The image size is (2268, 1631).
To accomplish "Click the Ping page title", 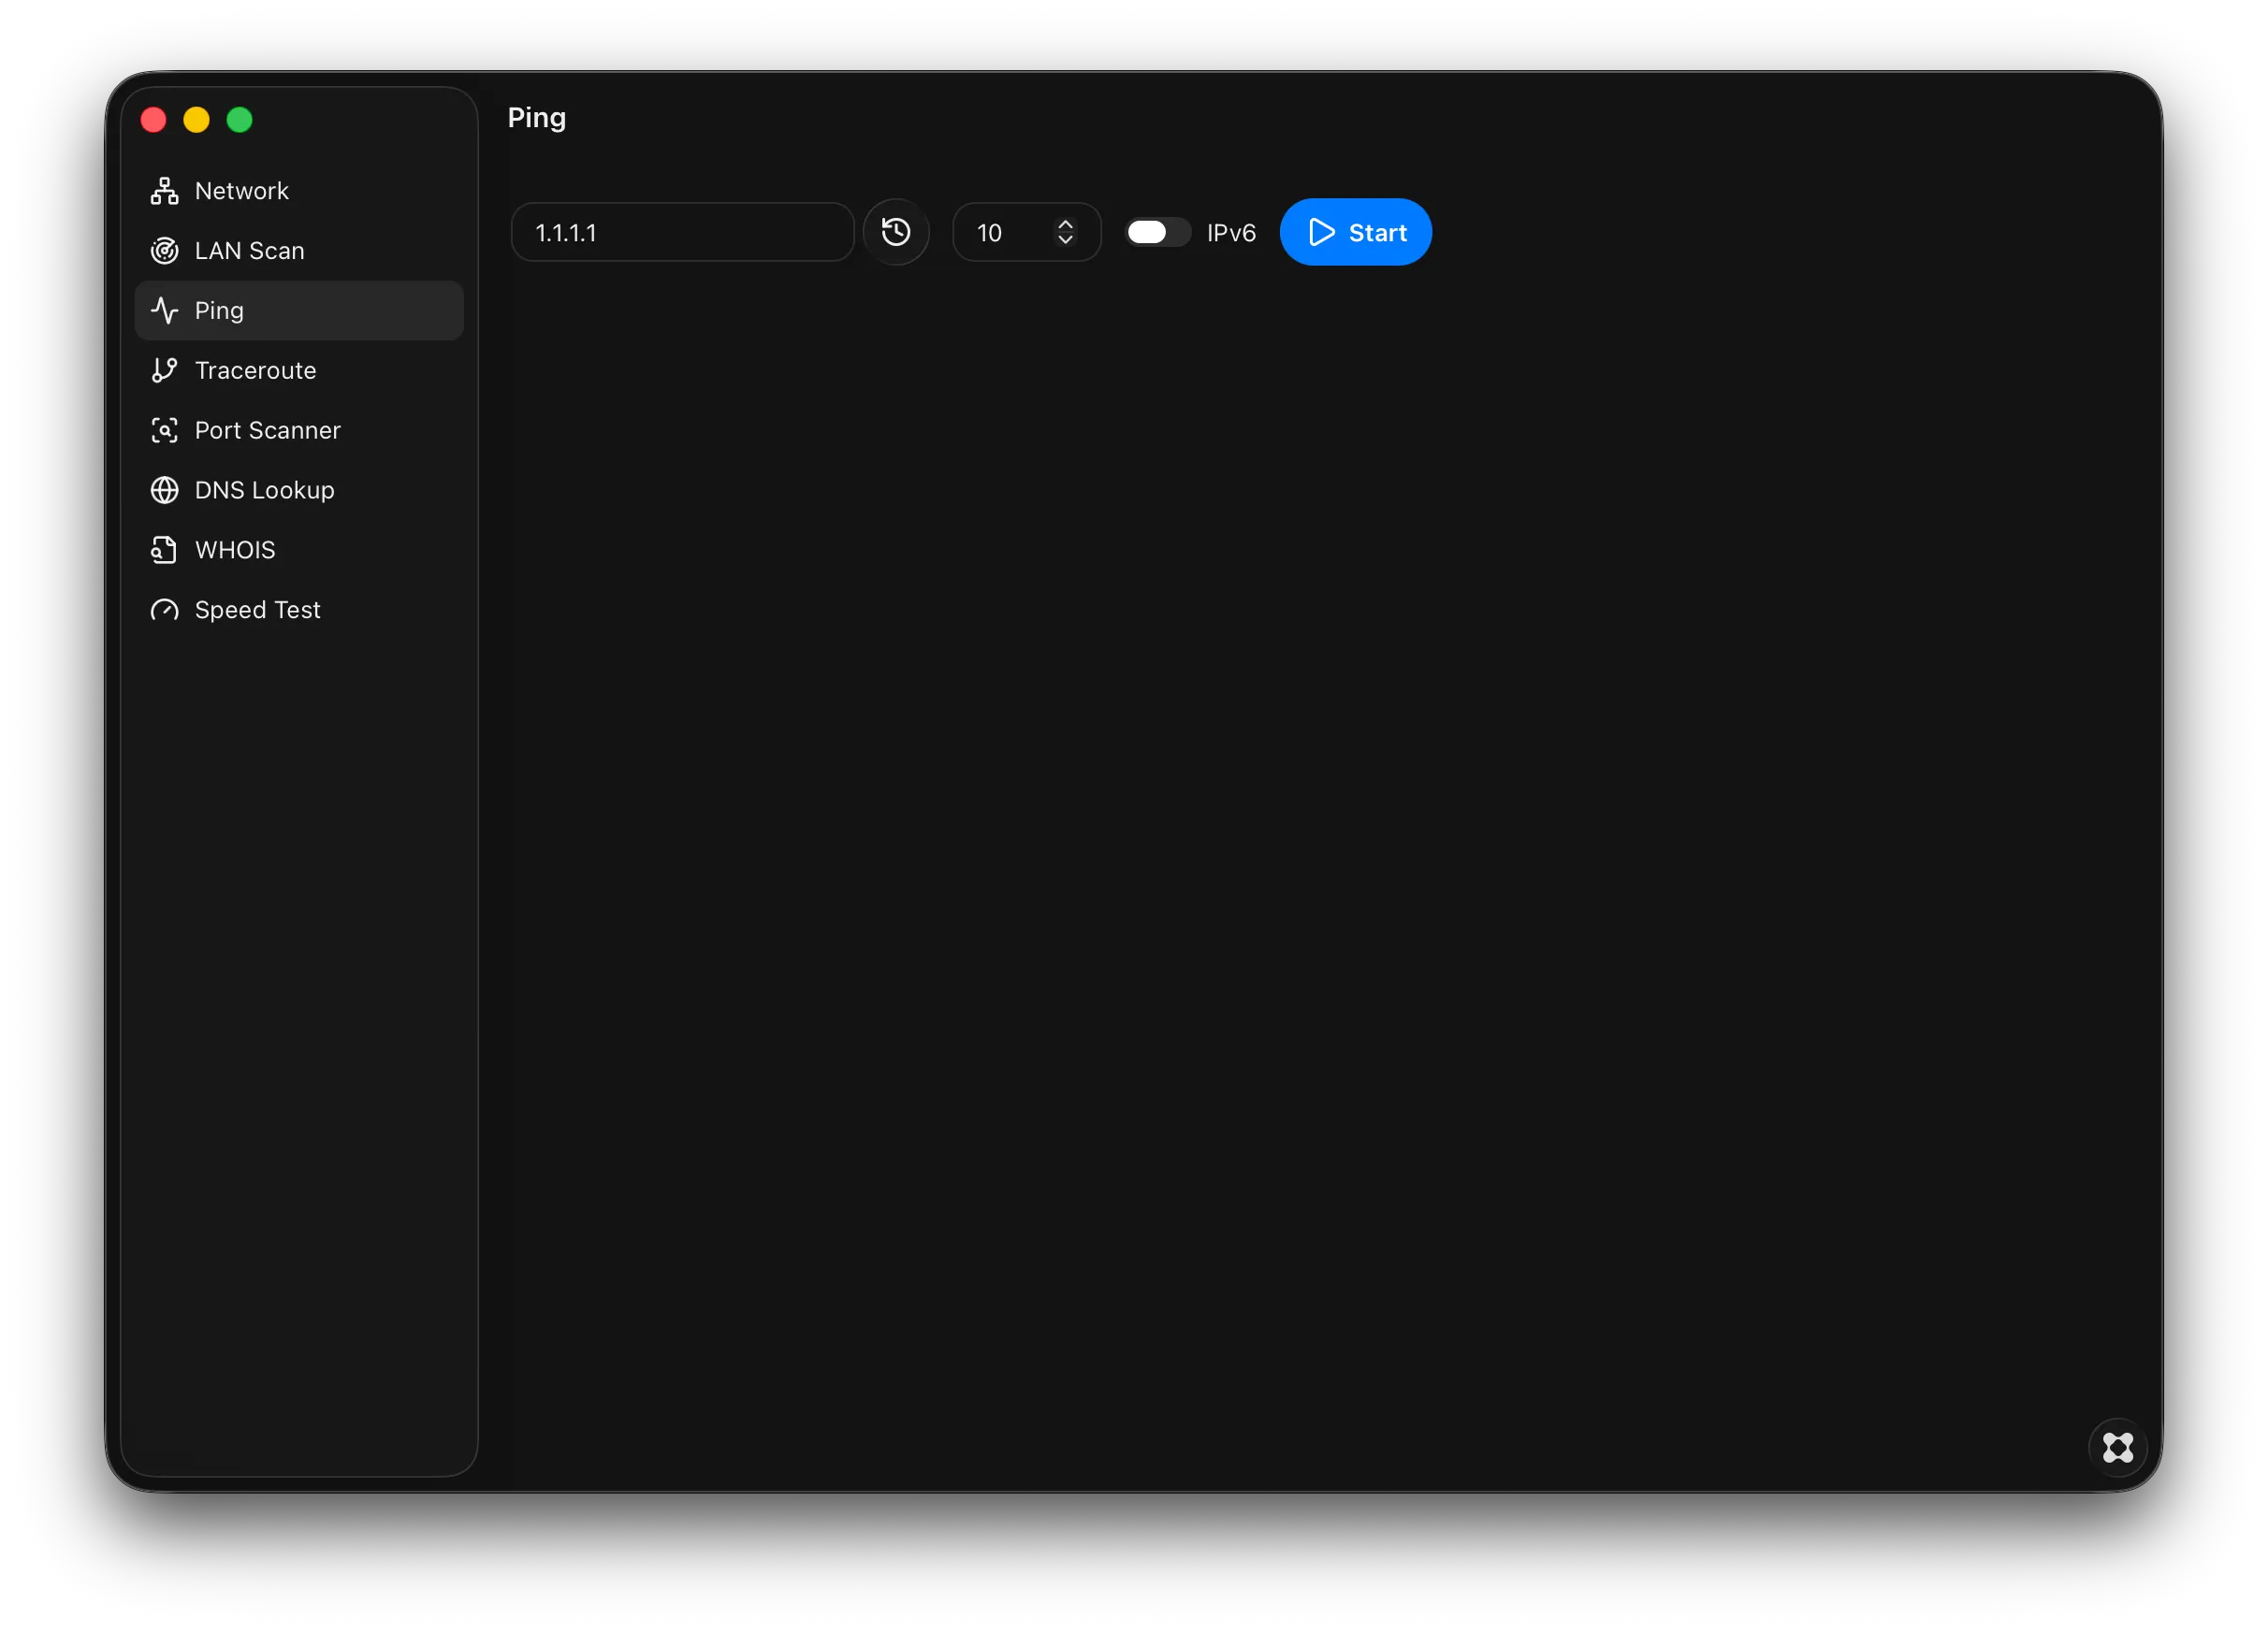I will coord(537,118).
